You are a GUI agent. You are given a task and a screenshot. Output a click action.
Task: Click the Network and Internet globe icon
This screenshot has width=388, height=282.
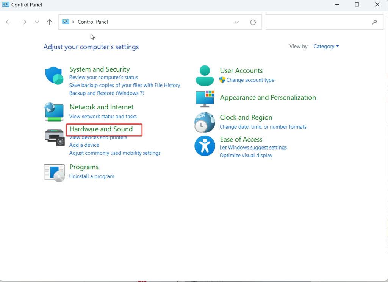(55, 112)
